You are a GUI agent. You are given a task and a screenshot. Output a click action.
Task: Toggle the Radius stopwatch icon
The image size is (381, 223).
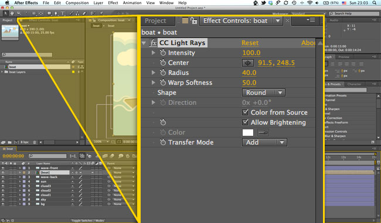tap(163, 73)
